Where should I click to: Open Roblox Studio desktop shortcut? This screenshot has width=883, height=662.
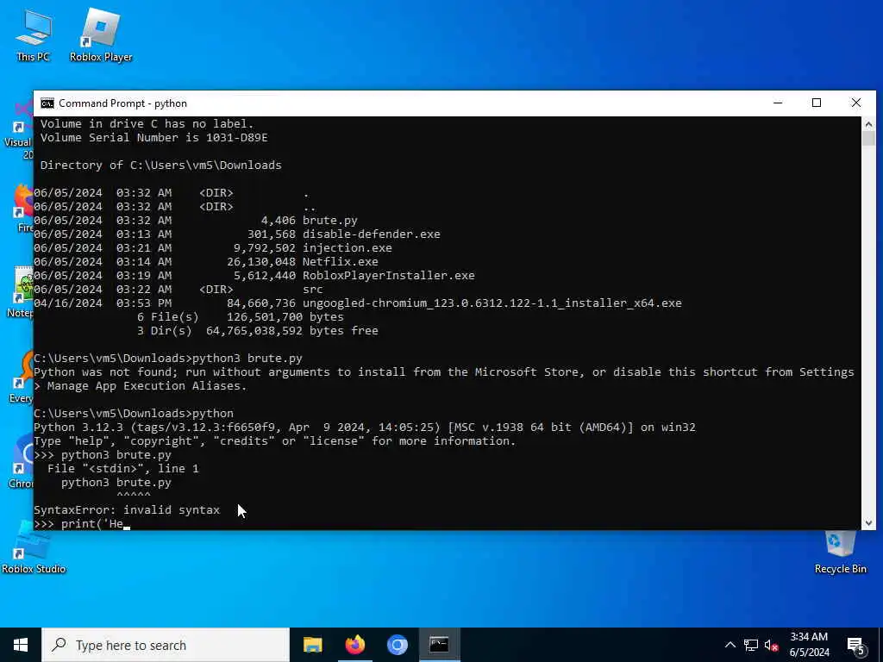click(x=34, y=549)
